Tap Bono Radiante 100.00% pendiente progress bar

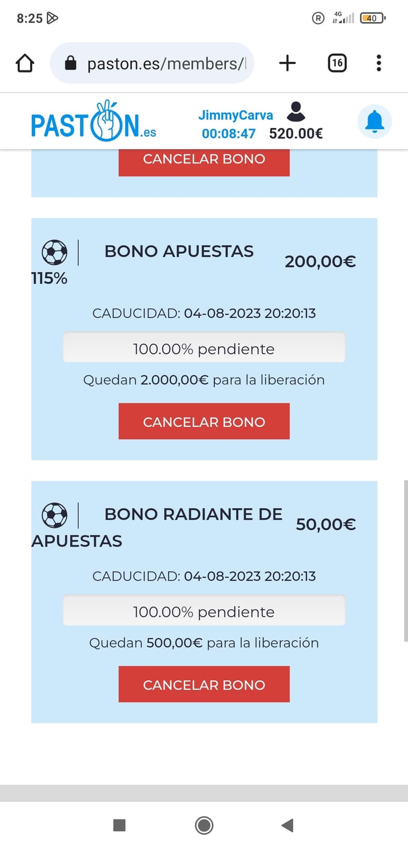[x=204, y=610]
